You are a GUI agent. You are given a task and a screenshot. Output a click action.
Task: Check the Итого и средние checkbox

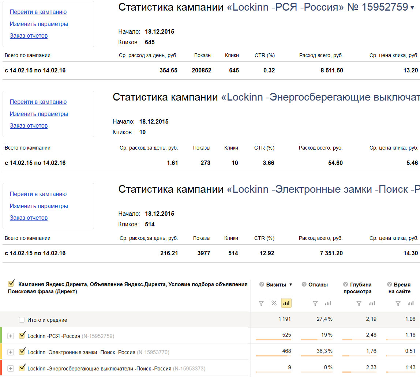pos(22,320)
